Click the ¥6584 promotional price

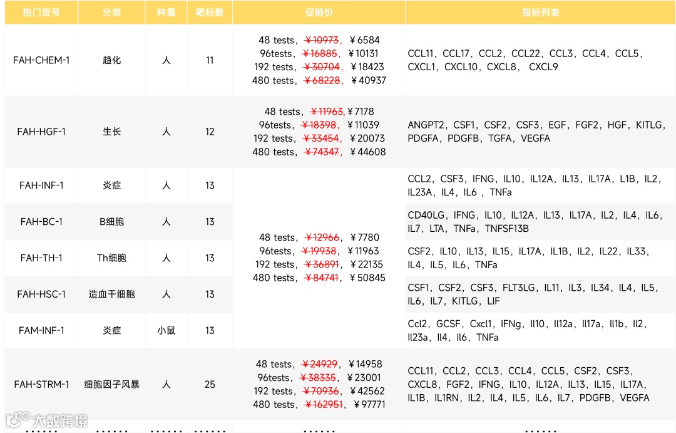(x=365, y=40)
